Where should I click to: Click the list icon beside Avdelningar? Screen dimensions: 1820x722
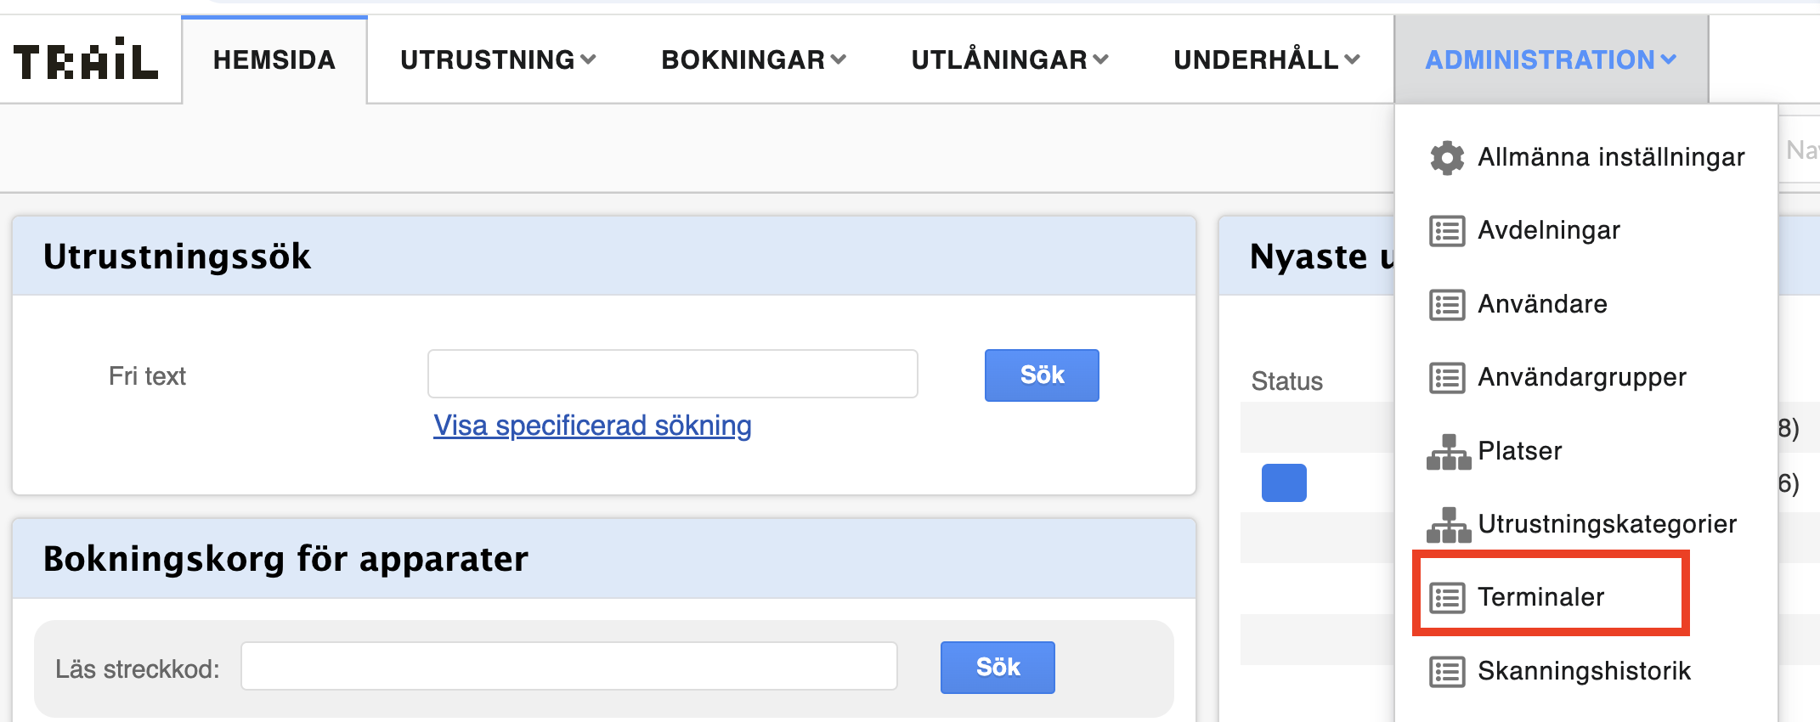(1447, 231)
